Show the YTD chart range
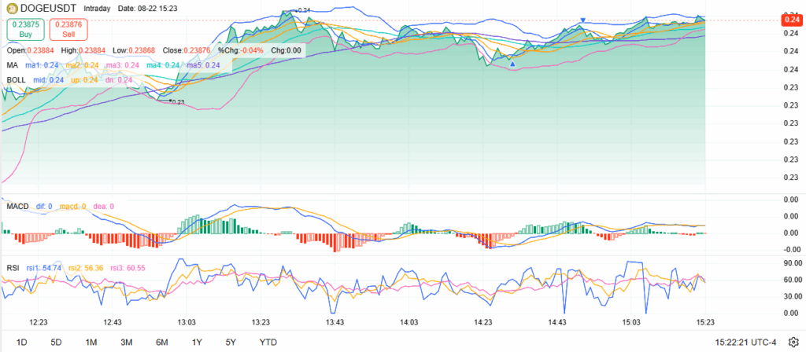Screen dimensions: 806x352 [x=268, y=342]
